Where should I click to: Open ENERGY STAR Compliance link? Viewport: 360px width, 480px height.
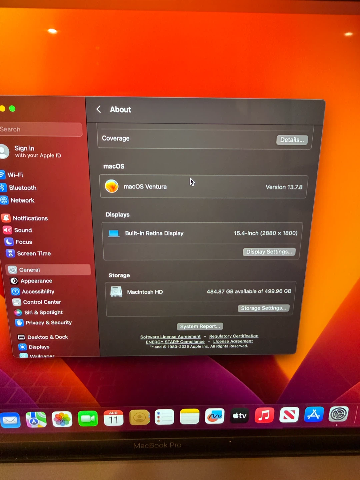(x=175, y=342)
